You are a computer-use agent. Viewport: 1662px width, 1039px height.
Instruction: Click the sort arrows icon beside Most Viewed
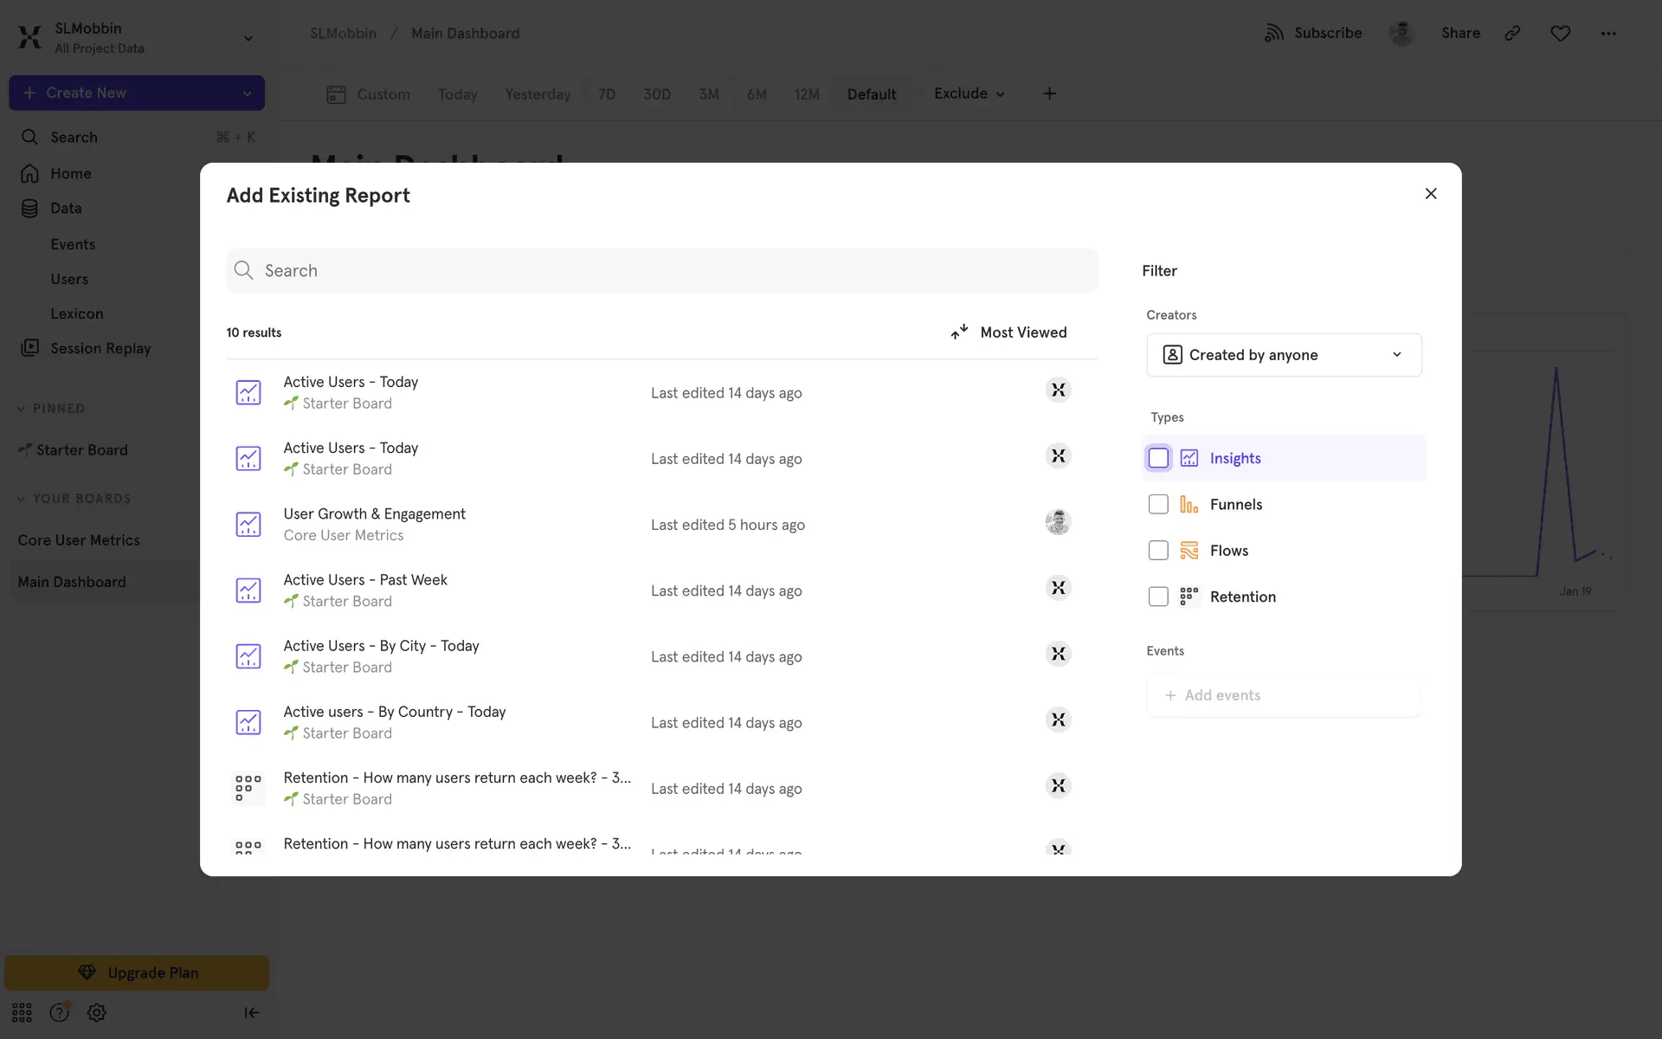click(x=959, y=332)
